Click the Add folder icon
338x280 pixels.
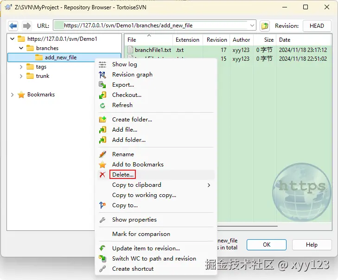tap(102, 140)
